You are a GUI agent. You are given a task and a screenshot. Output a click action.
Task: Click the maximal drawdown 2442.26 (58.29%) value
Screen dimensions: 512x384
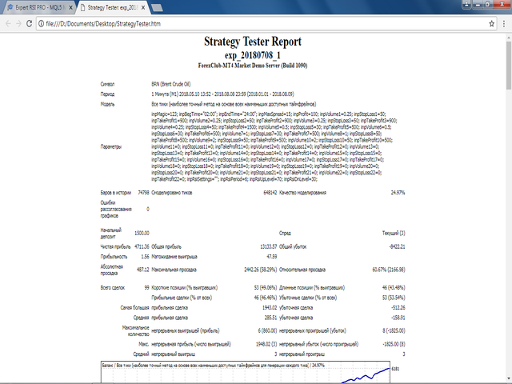click(260, 270)
